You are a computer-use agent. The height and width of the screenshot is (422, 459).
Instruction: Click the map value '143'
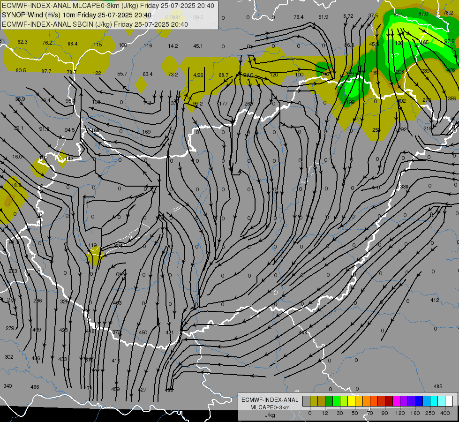click(x=69, y=158)
